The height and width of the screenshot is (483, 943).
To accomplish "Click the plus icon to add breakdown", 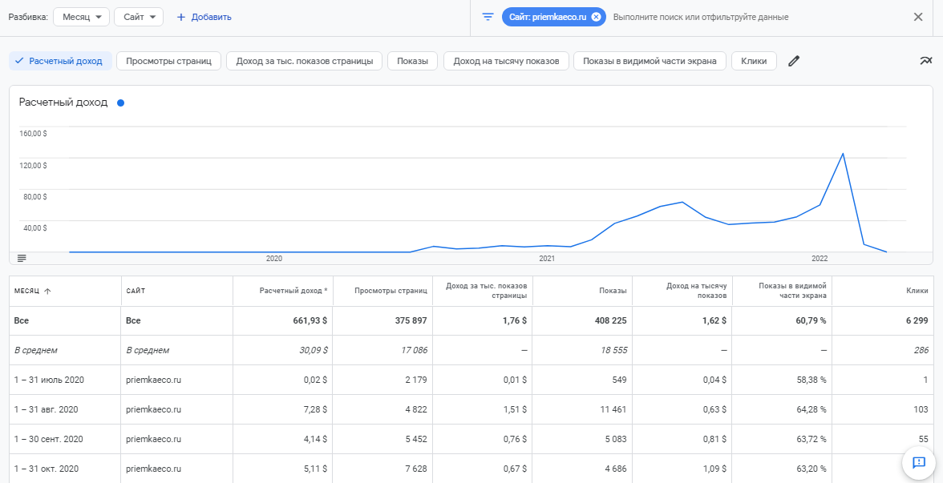I will pos(180,17).
